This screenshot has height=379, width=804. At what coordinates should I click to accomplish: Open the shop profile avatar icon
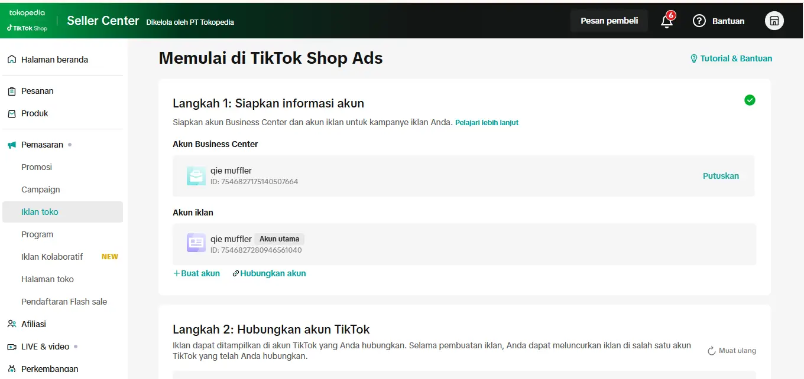coord(774,21)
